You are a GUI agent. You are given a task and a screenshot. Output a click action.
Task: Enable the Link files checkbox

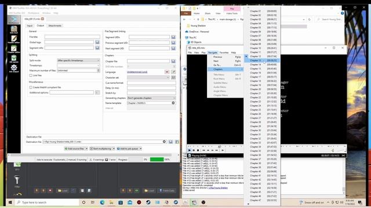pos(31,76)
